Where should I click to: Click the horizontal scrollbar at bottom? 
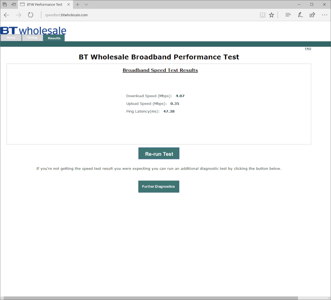point(151,298)
